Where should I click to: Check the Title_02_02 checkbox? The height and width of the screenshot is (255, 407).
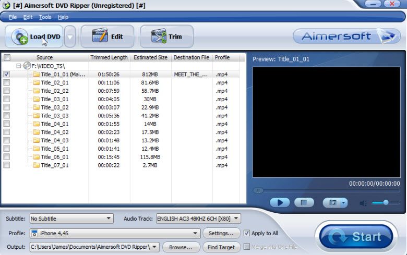point(6,91)
